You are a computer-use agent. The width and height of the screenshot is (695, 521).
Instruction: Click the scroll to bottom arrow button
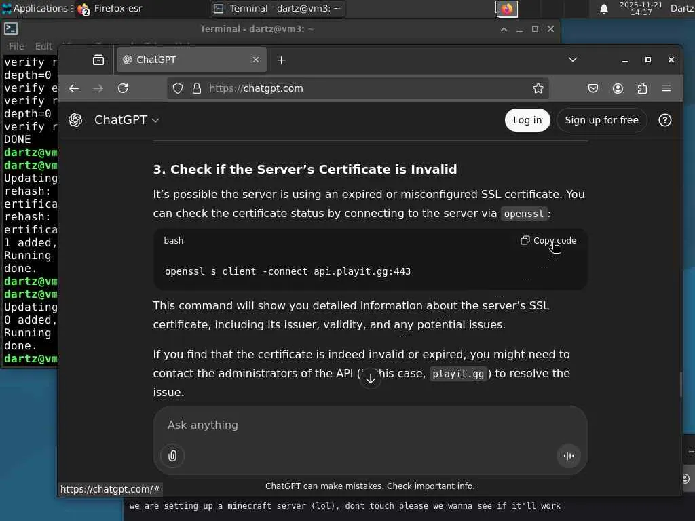(x=371, y=379)
